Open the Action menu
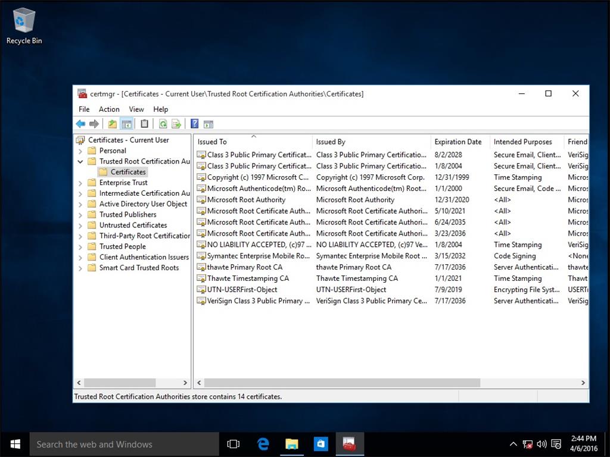This screenshot has width=610, height=457. 109,109
